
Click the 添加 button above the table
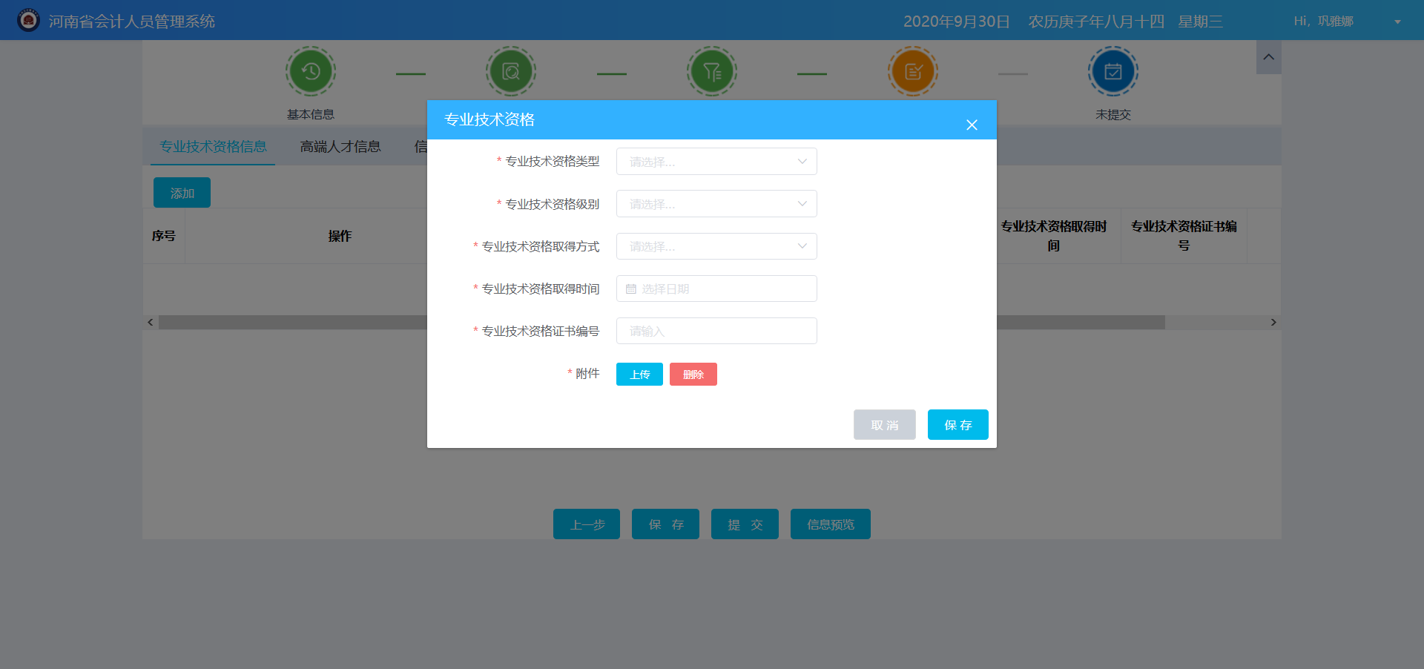(181, 192)
